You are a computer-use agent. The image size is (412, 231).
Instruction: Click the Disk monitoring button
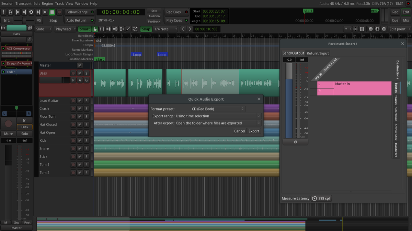(x=25, y=127)
